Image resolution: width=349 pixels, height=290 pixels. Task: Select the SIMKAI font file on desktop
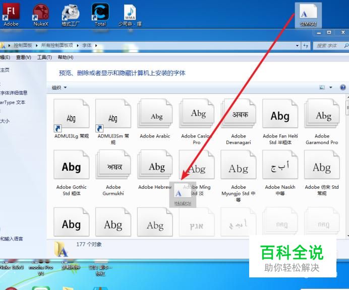308,15
